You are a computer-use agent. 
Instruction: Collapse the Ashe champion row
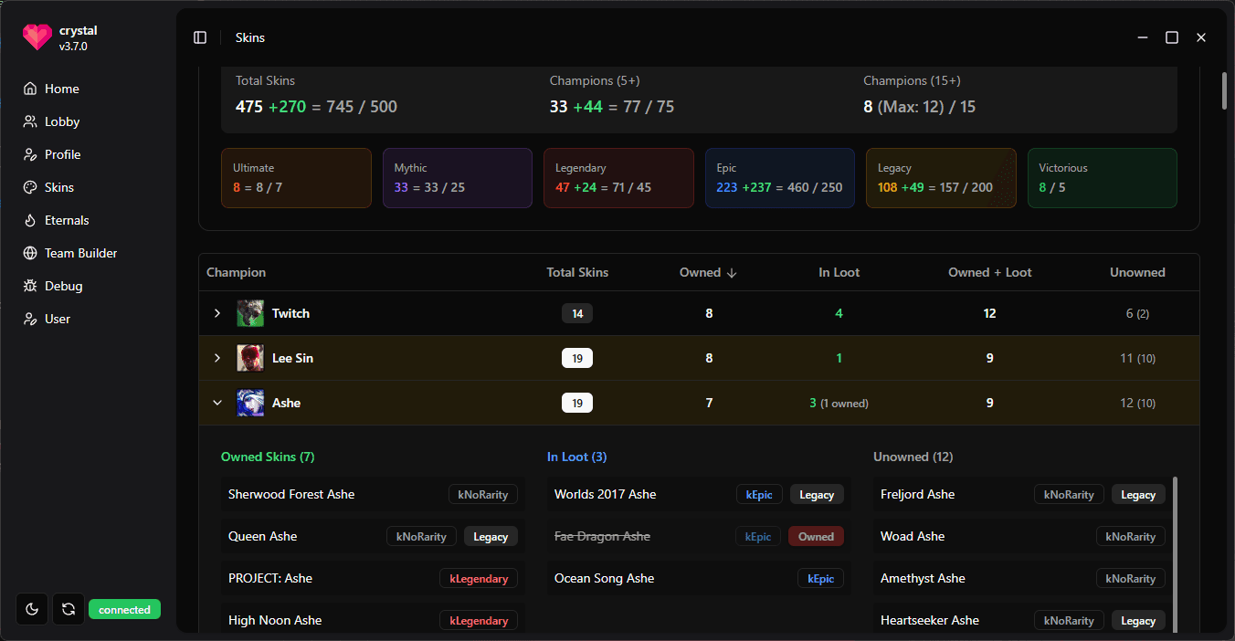[216, 402]
